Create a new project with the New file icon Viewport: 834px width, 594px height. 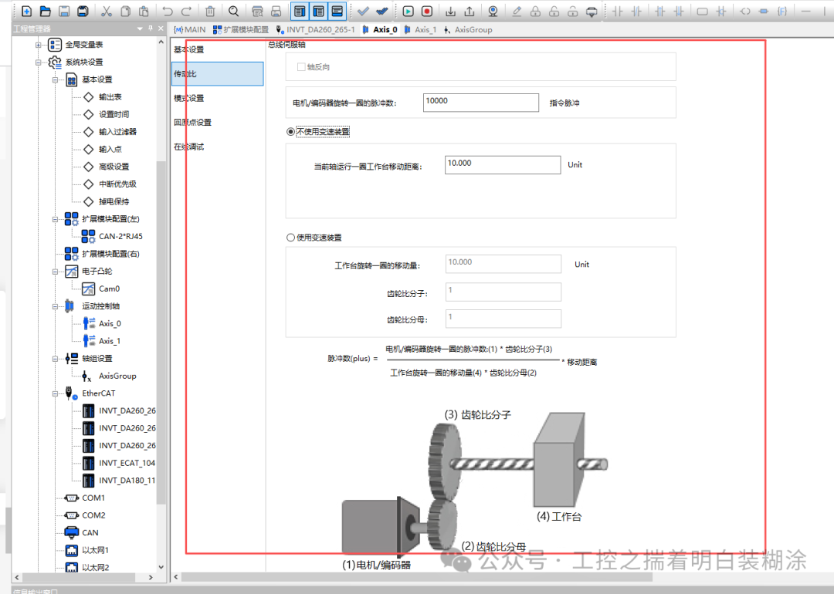click(26, 11)
